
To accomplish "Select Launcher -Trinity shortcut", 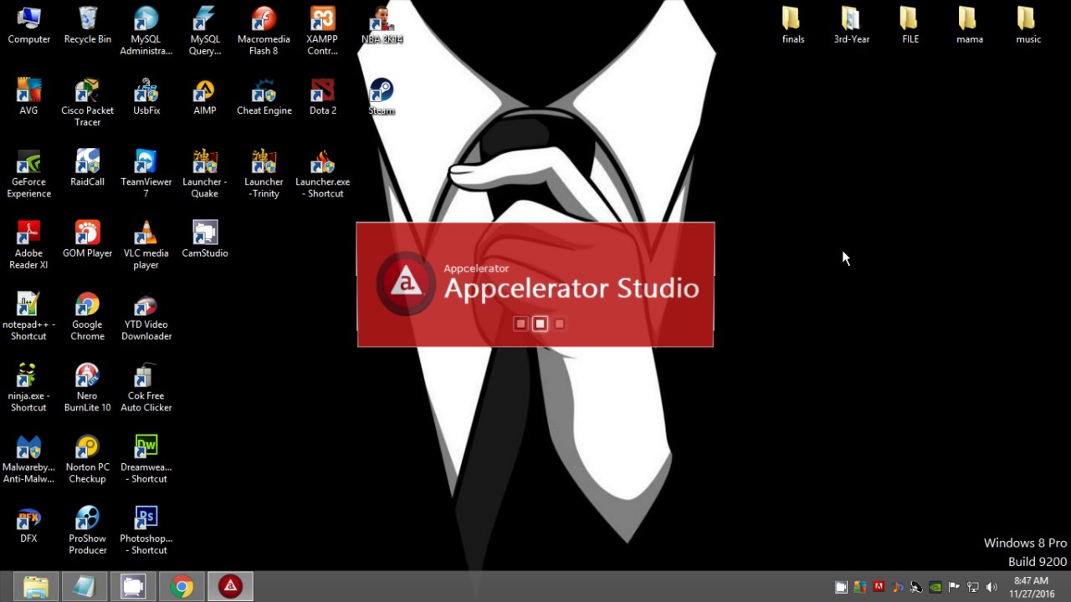I will (264, 174).
